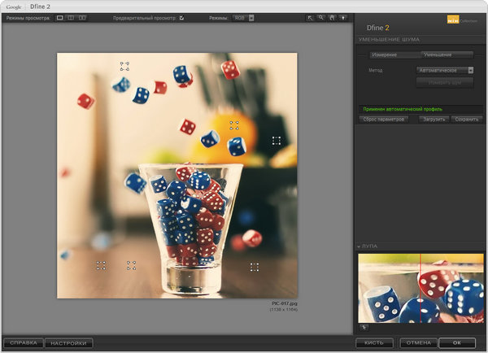Viewport: 488px width, 353px height.
Task: Click the Сброс параметров button
Action: pos(385,120)
